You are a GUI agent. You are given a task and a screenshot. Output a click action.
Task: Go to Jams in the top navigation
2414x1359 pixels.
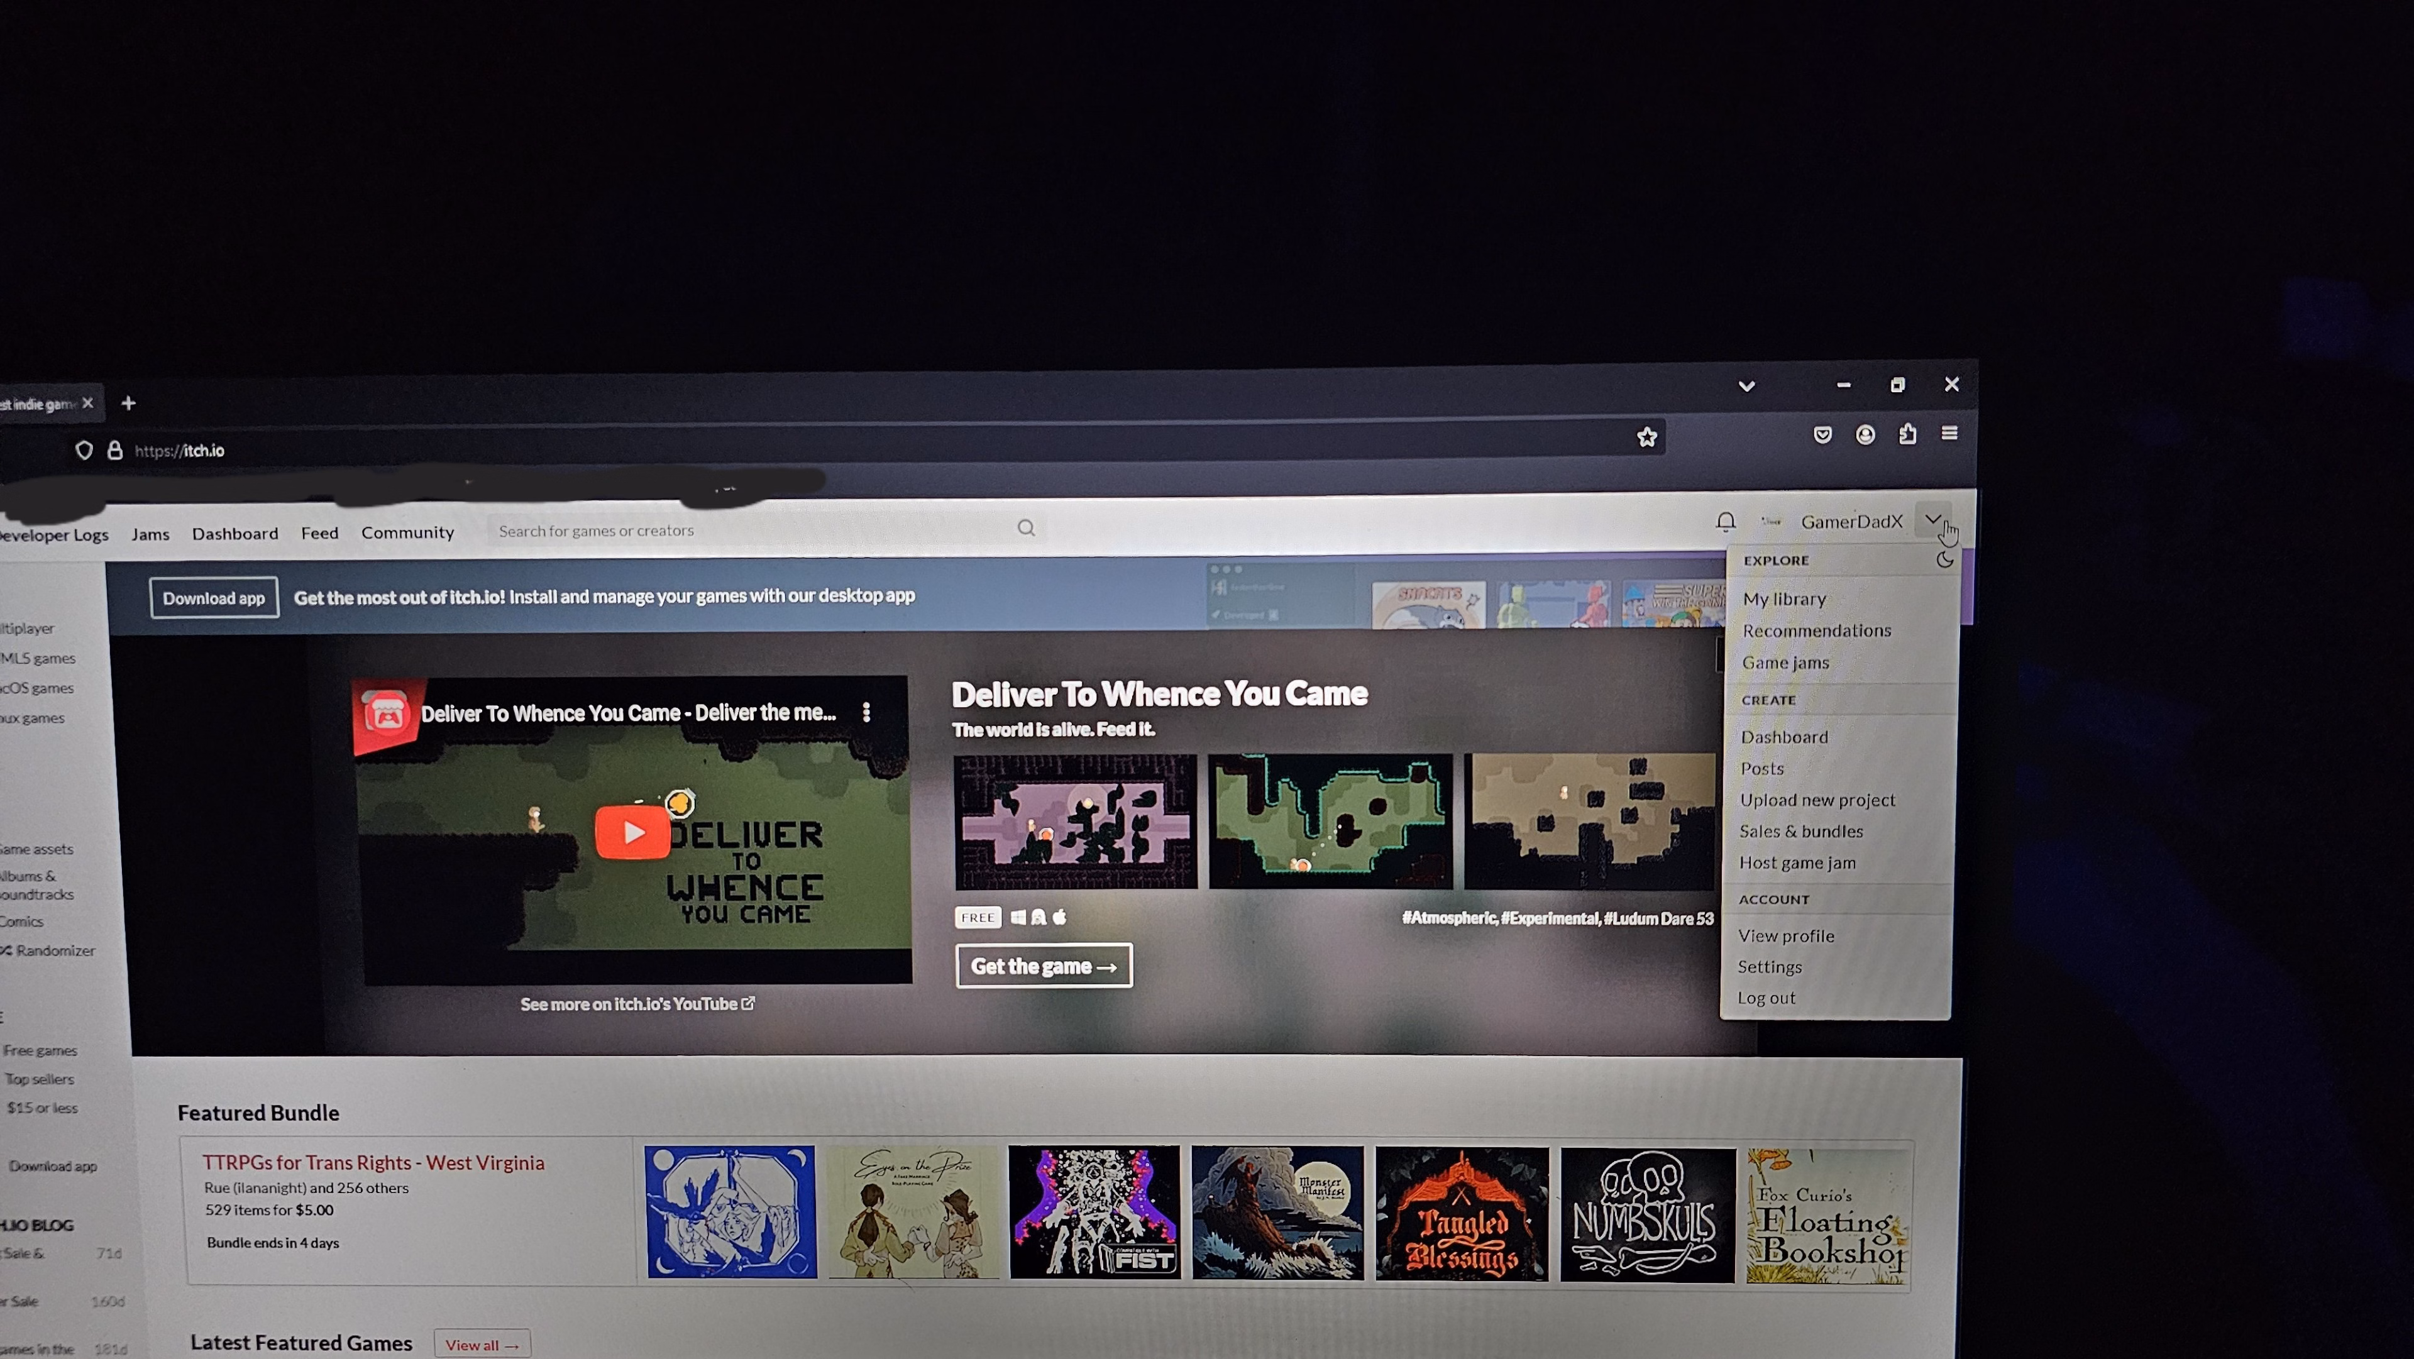coord(151,534)
